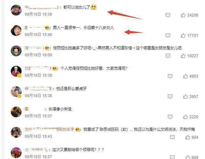The height and width of the screenshot is (159, 205).
Task: Like the comment with 24206 likes
Action: (183, 15)
